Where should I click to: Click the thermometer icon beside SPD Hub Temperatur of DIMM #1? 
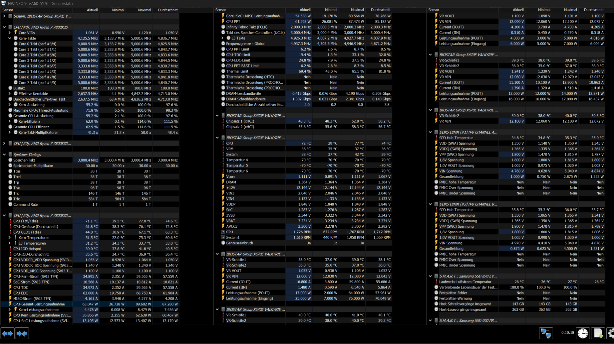[x=436, y=138]
